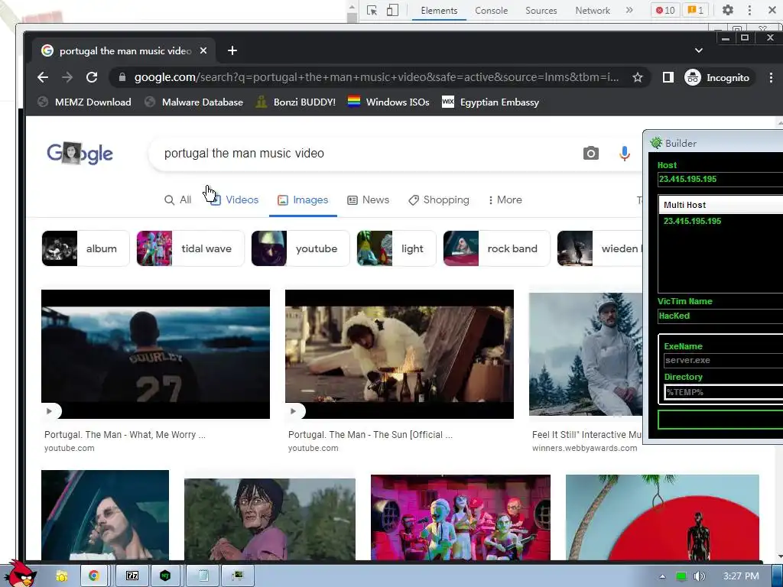Go forward in the Chrome browser

[67, 77]
